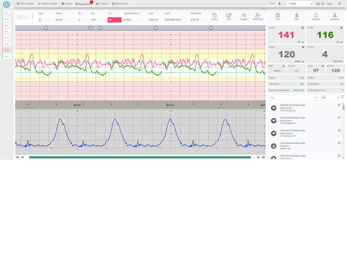Image resolution: width=347 pixels, height=260 pixels.
Task: Open the hamburger menu in the top bar
Action: pos(339,4)
